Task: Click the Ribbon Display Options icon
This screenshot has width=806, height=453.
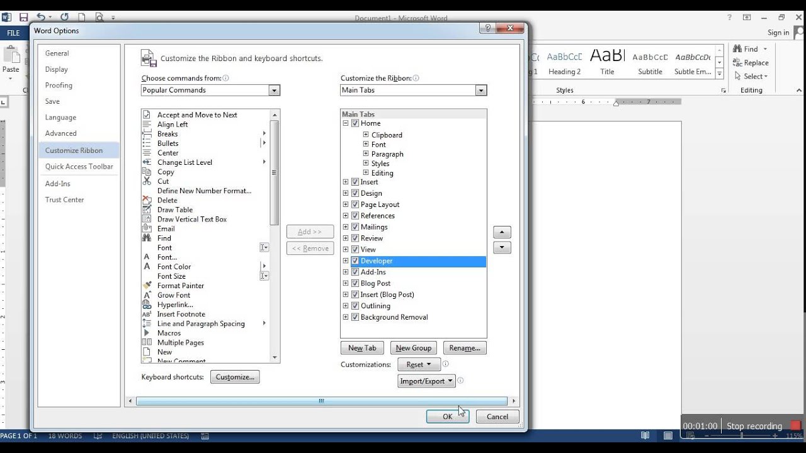Action: coord(747,18)
